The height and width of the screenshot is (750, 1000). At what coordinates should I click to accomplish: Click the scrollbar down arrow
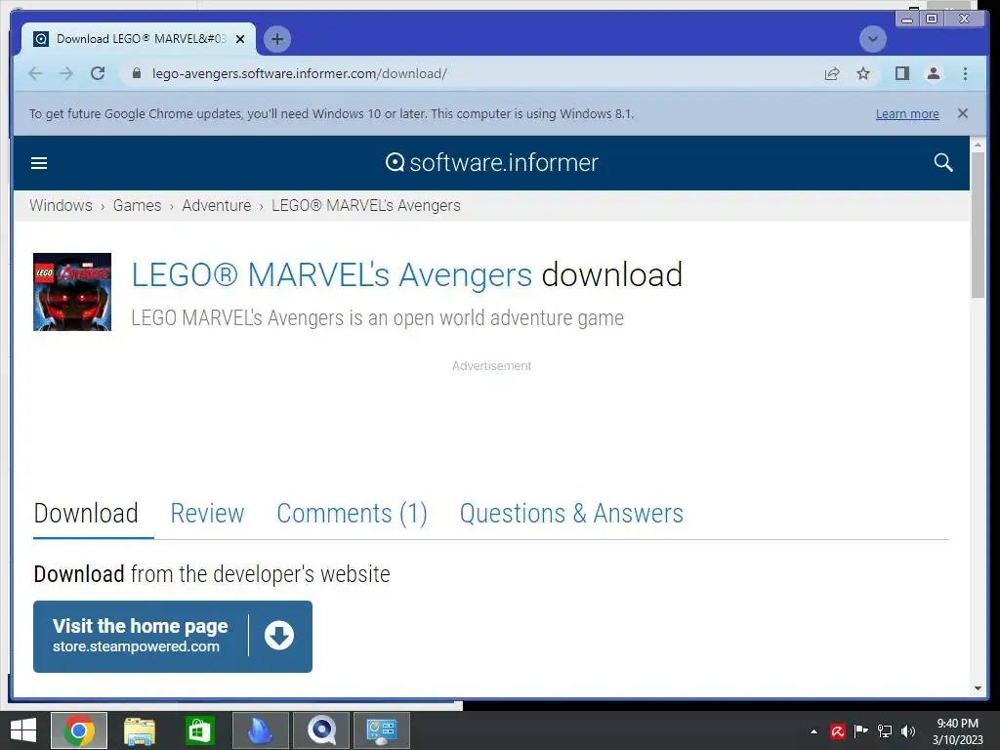tap(978, 688)
